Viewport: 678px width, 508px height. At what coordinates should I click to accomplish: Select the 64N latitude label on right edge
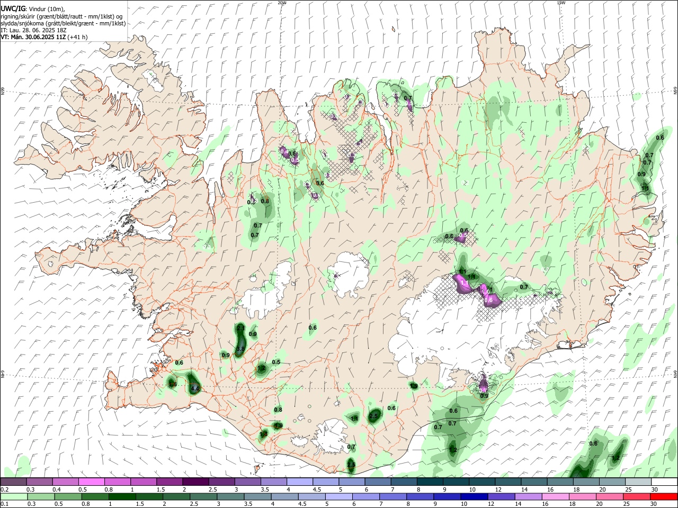click(675, 374)
